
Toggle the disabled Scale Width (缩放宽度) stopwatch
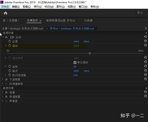(x=10, y=58)
